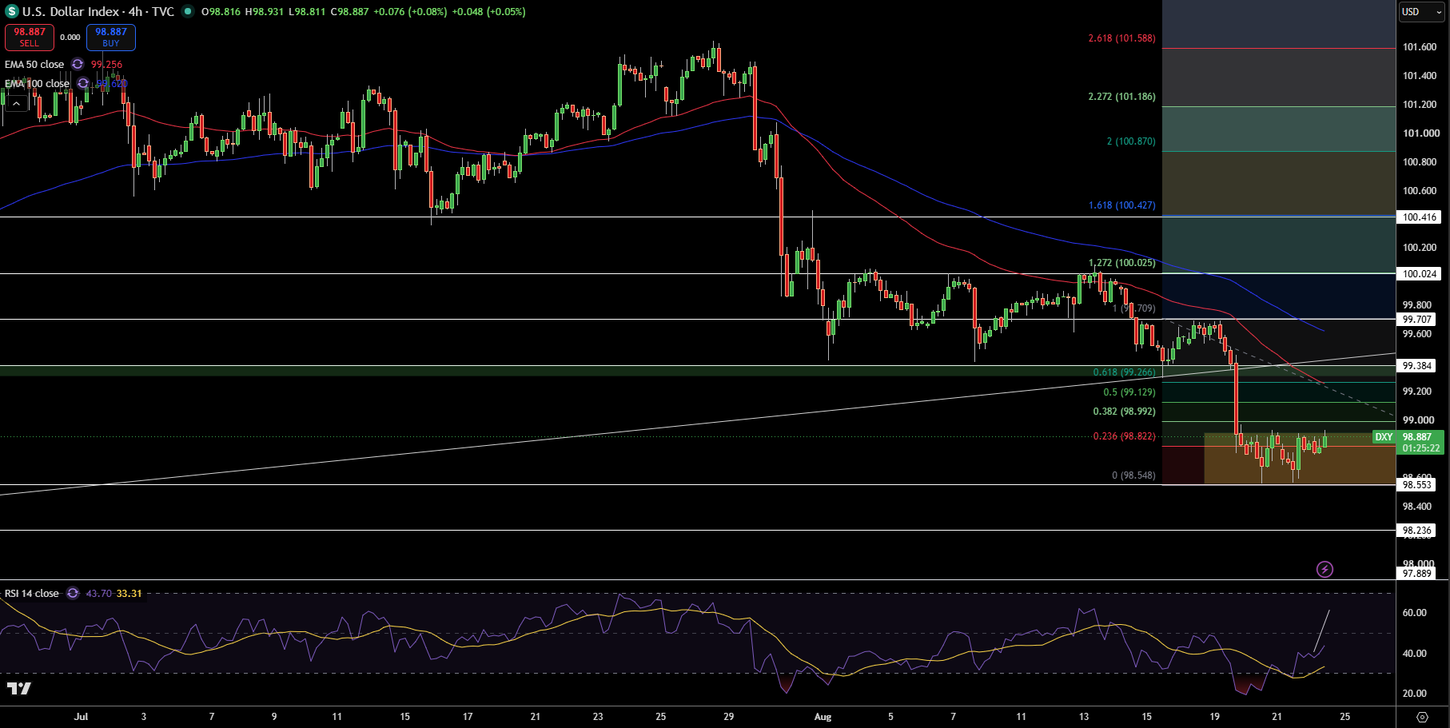Click the 0.382 (98.992) Fibonacci label
The height and width of the screenshot is (728, 1450).
pos(1124,411)
